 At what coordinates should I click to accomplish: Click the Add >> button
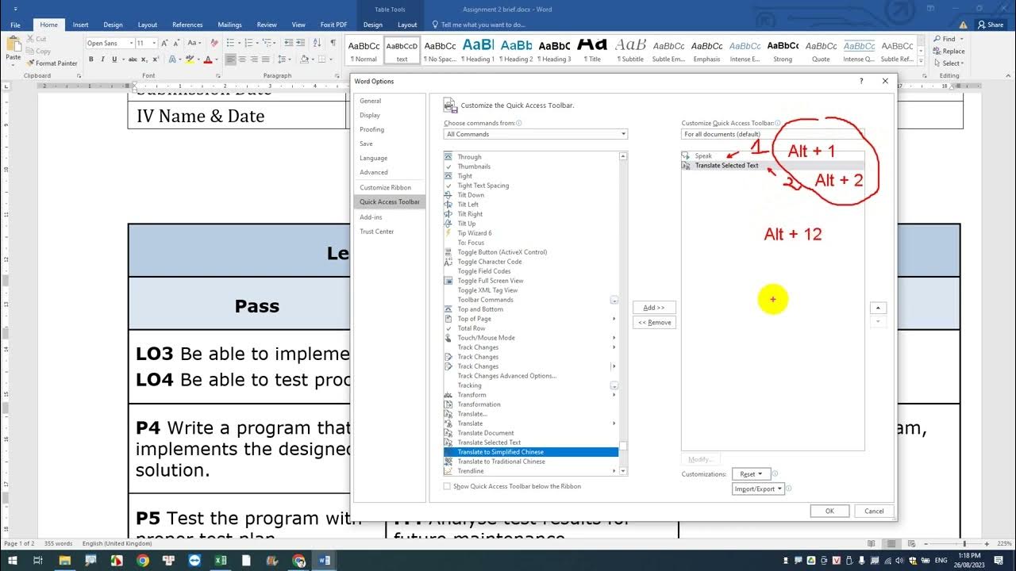pyautogui.click(x=654, y=308)
